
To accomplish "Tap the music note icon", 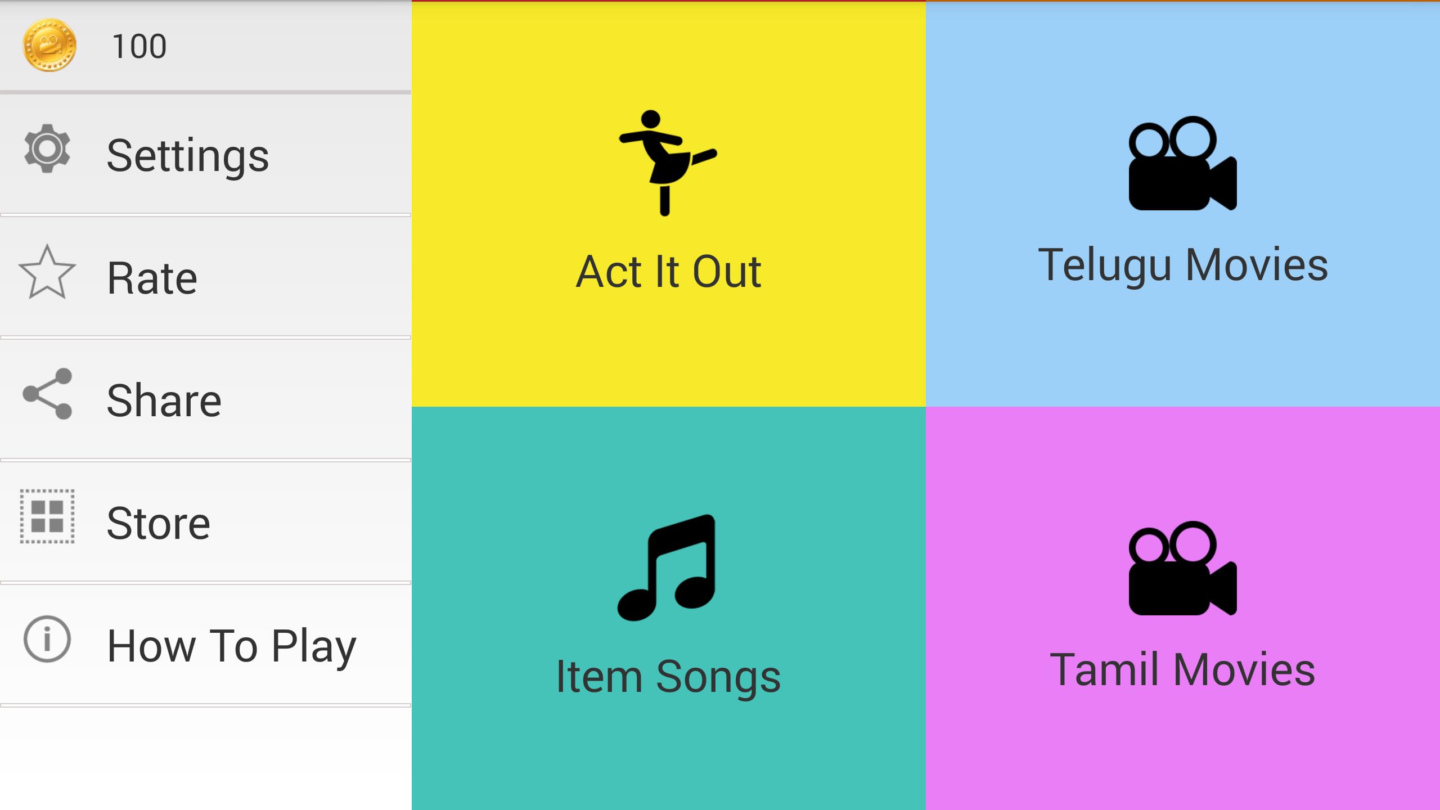I will pos(667,567).
